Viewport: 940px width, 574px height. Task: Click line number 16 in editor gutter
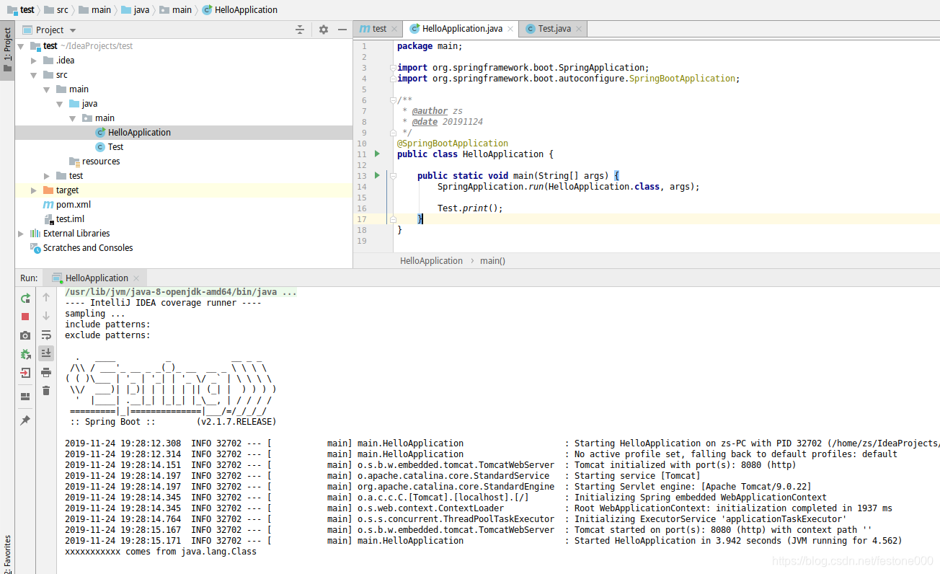coord(363,208)
